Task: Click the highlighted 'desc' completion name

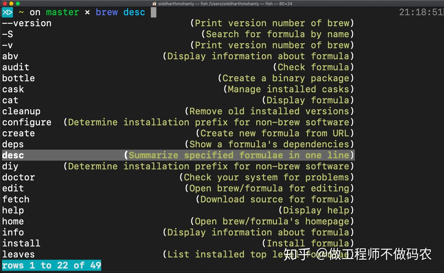Action: [13, 155]
